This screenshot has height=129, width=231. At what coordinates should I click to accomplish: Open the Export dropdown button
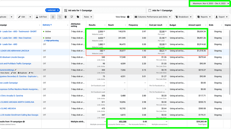[221, 17]
